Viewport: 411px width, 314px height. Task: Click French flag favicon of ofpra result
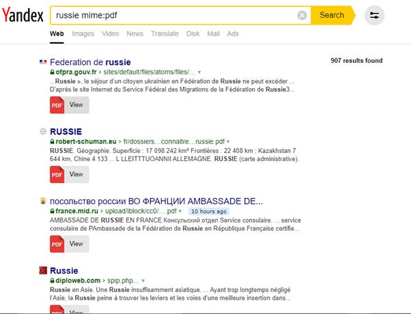coord(43,62)
